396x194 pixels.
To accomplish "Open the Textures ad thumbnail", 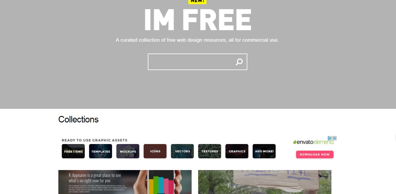I will pos(209,151).
